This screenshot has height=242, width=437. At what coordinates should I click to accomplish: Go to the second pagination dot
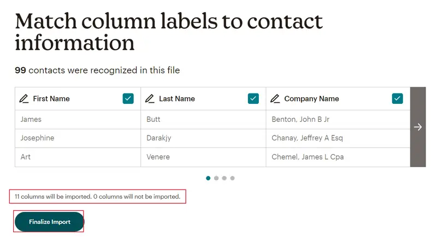point(216,178)
